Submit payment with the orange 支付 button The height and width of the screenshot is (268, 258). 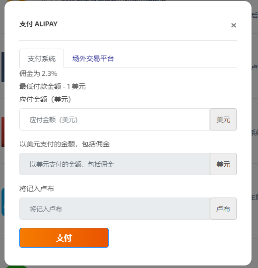pos(64,238)
